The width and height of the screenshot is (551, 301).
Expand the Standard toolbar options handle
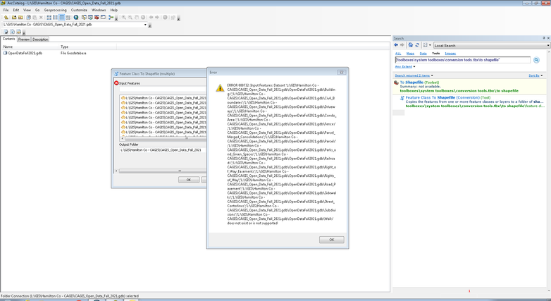click(116, 18)
